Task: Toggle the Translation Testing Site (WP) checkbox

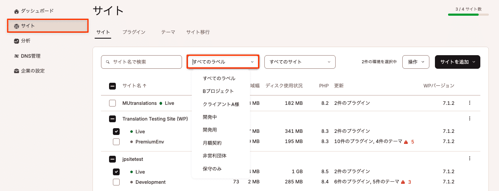Action: pyautogui.click(x=112, y=119)
